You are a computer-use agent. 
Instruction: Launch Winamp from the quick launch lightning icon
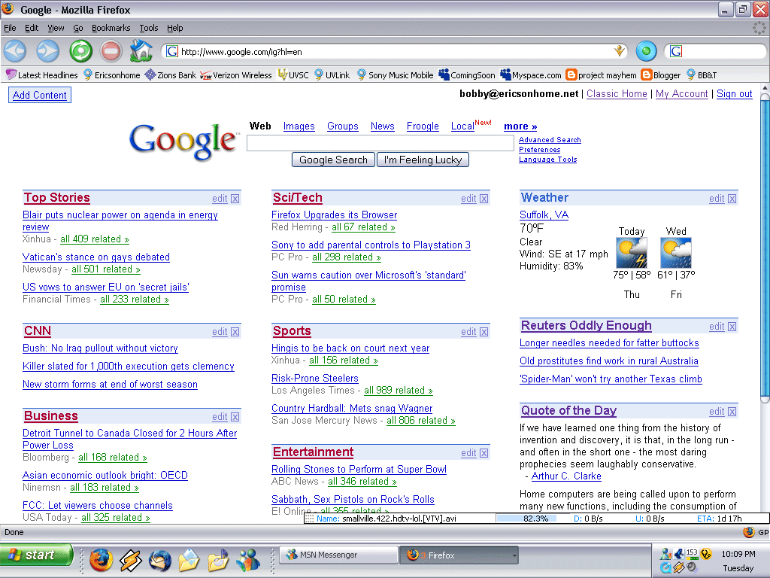click(x=131, y=560)
